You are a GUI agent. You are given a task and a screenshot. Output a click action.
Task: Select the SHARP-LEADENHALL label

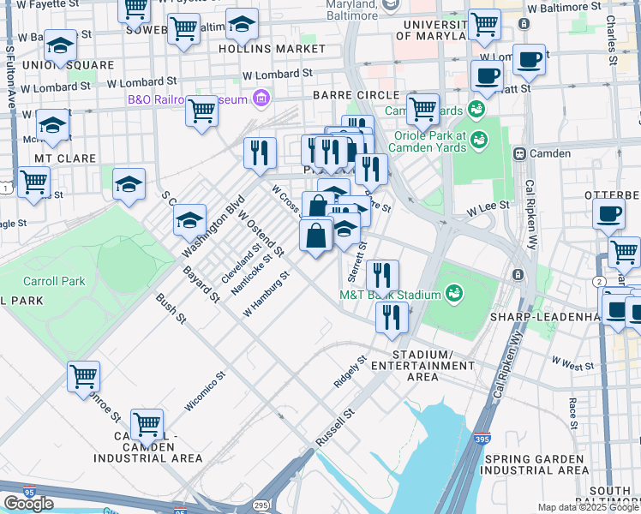click(x=545, y=317)
